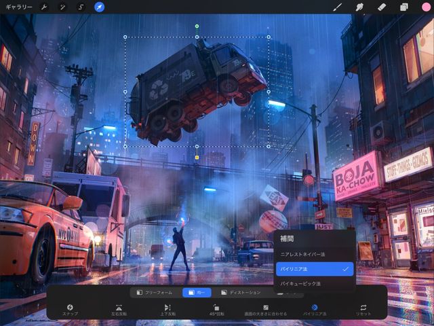Image resolution: width=434 pixels, height=326 pixels.
Task: Select the 均一 (Uniform) transform mode
Action: (197, 293)
